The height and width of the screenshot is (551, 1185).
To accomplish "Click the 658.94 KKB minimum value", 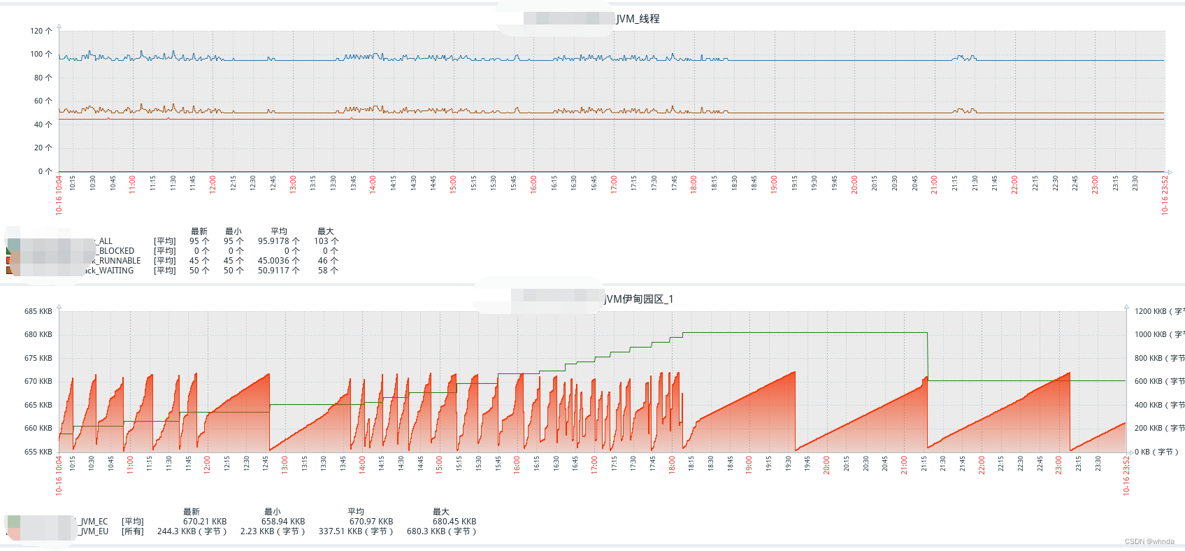I will (283, 522).
